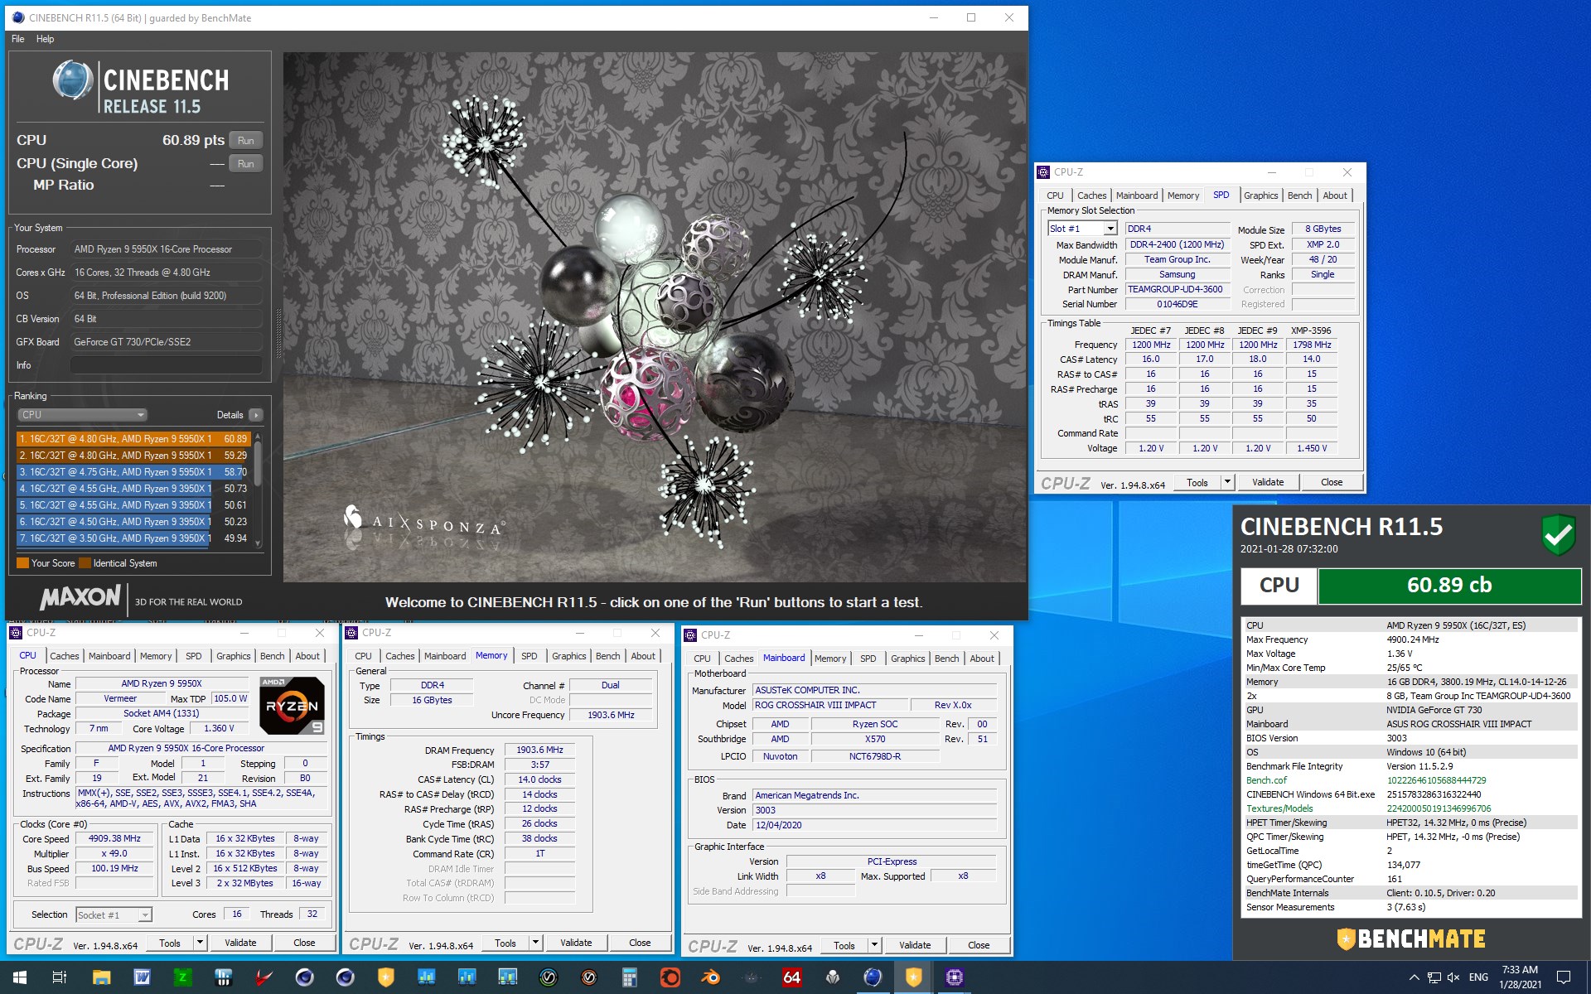Viewport: 1591px width, 994px height.
Task: Open the green Z app in taskbar
Action: (182, 977)
